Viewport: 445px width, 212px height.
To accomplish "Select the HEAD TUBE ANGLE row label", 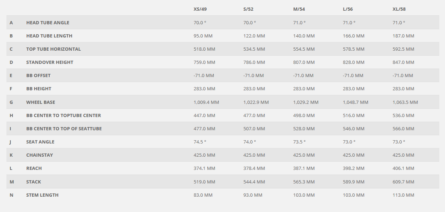I will [48, 22].
